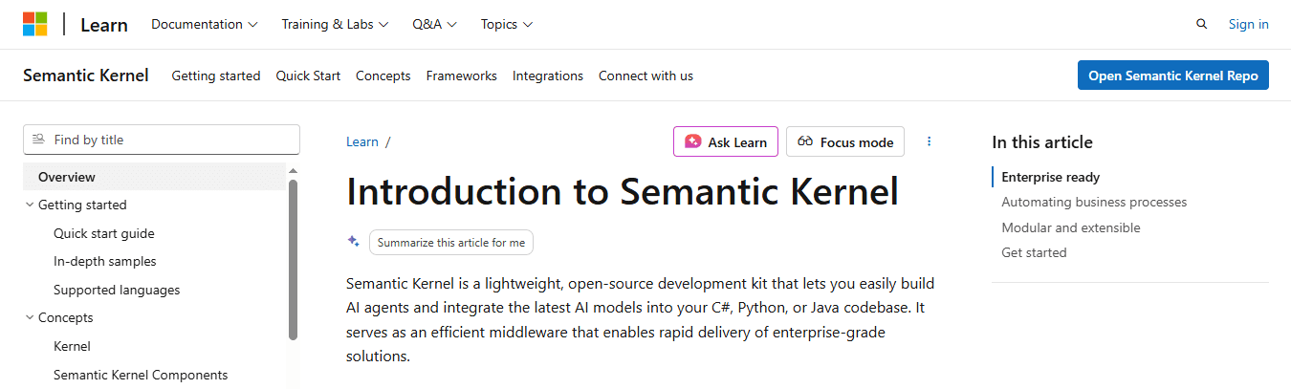Image resolution: width=1291 pixels, height=389 pixels.
Task: Click the Learn breadcrumb link
Action: pyautogui.click(x=362, y=141)
